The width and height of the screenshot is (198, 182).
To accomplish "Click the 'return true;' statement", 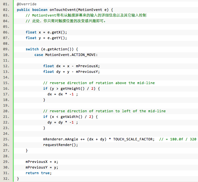I will click(x=38, y=173).
